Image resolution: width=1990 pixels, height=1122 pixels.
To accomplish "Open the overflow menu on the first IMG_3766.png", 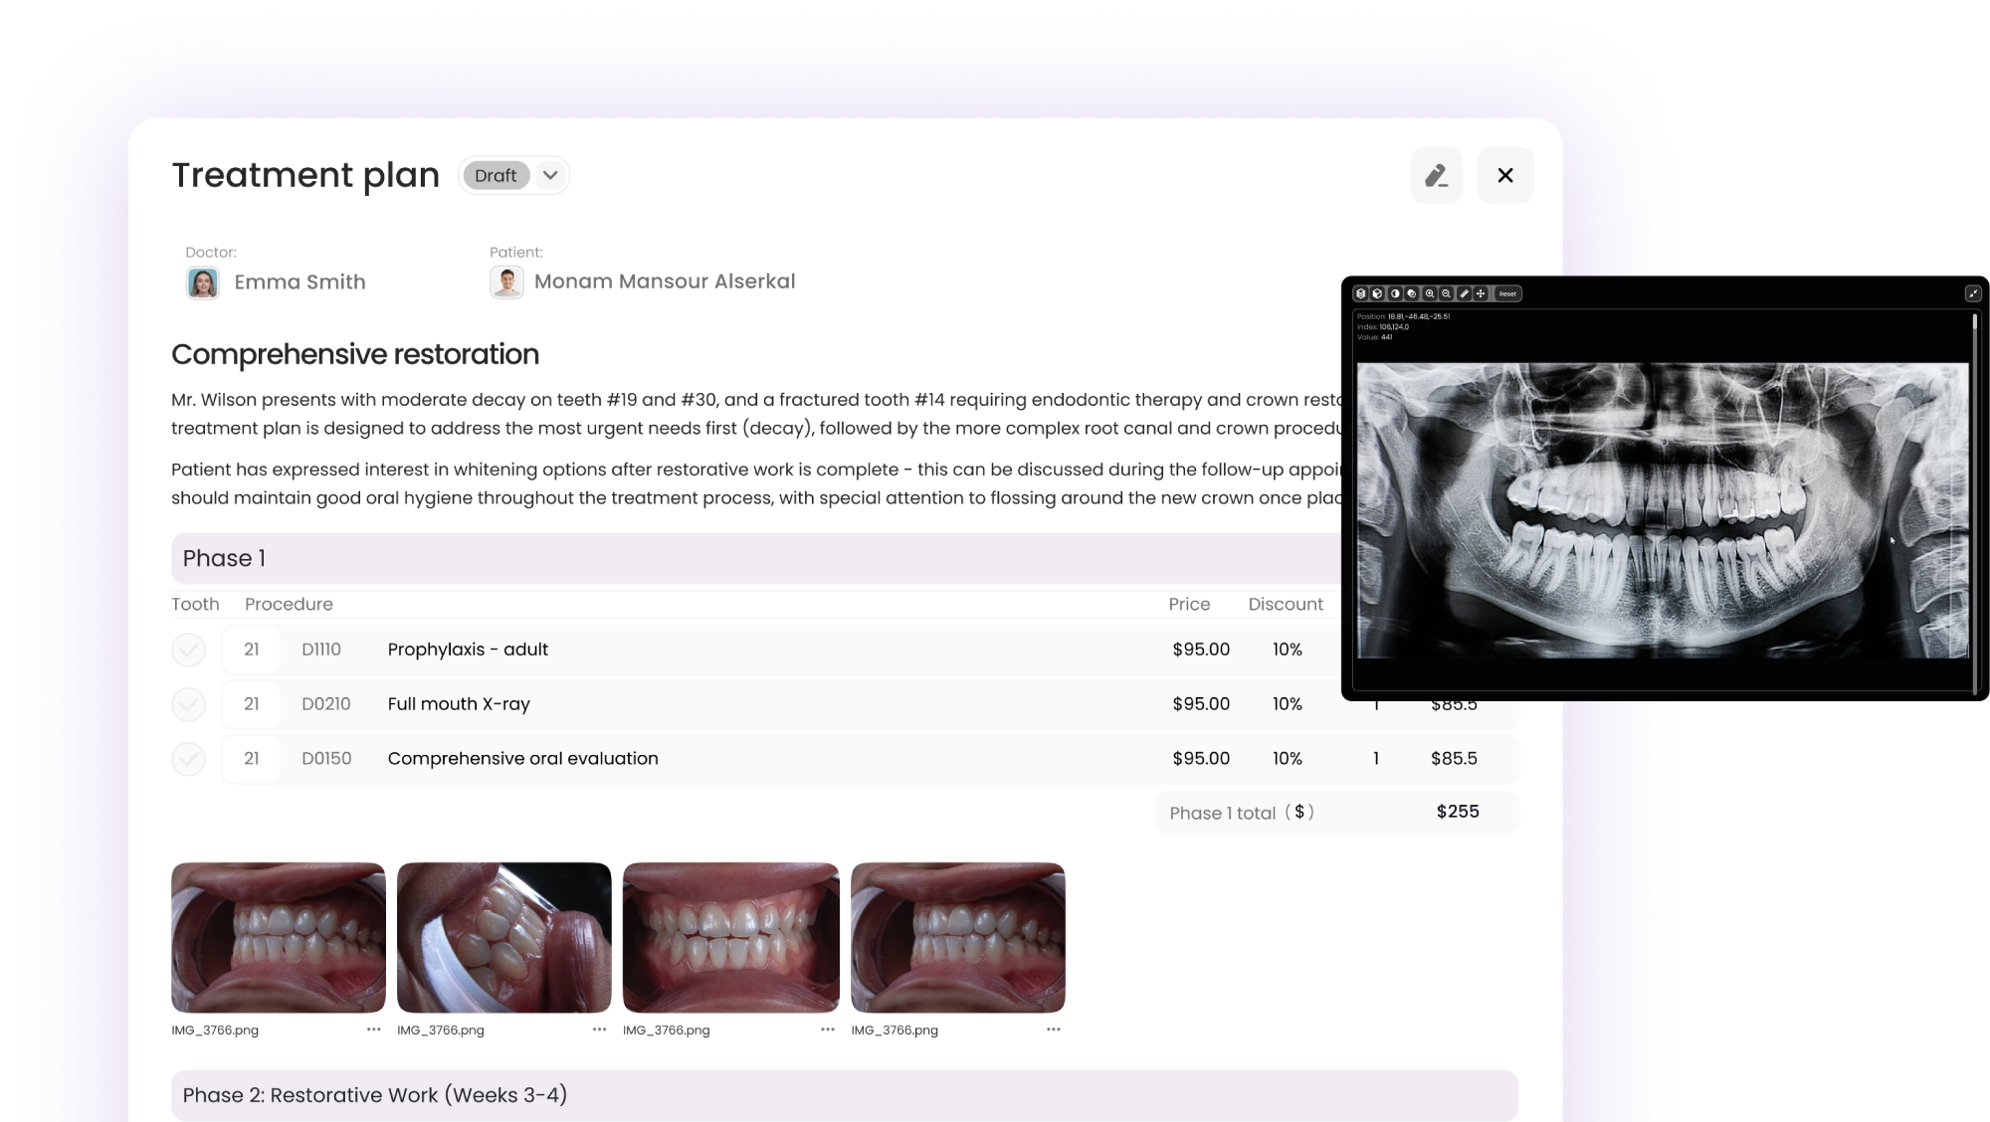I will (372, 1030).
